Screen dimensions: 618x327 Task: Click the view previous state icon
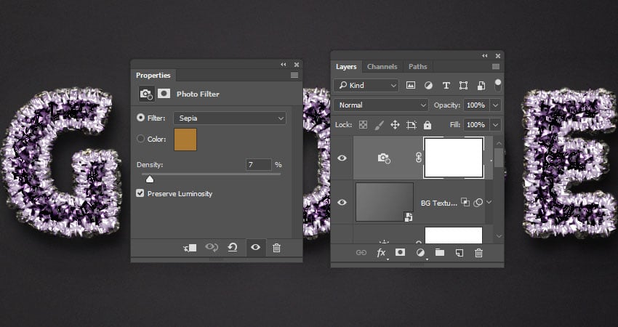point(212,247)
